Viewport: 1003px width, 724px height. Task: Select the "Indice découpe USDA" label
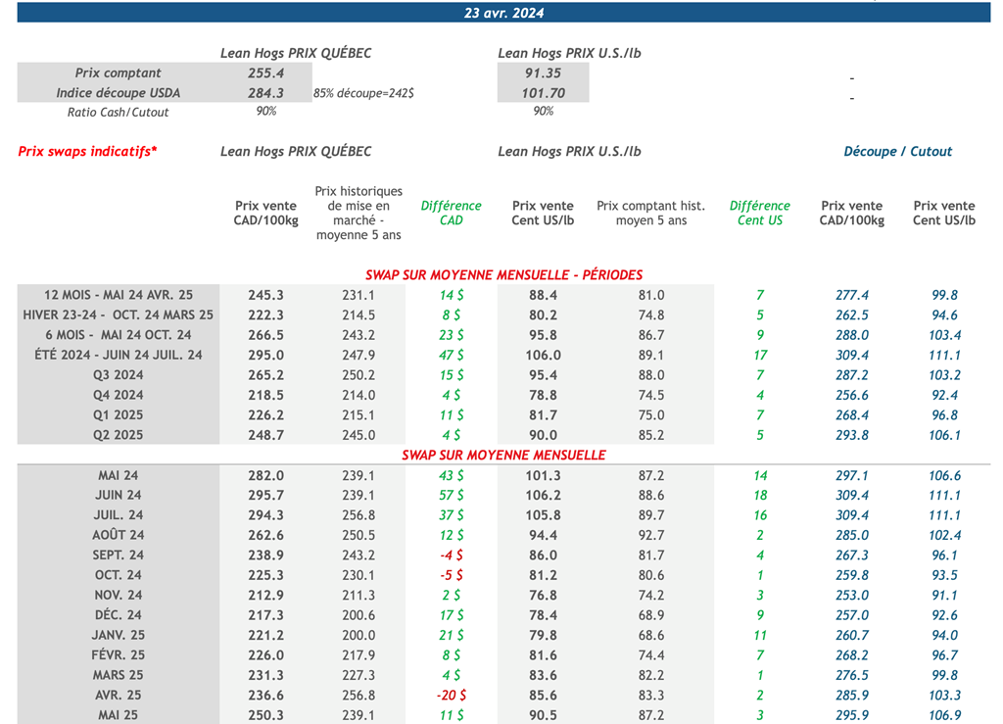point(119,93)
